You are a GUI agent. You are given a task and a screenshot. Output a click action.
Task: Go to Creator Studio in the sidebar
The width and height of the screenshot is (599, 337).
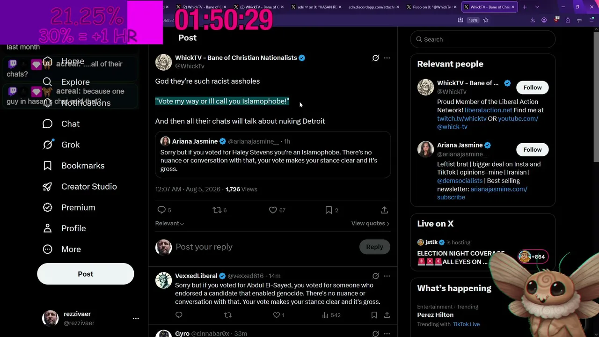[80, 186]
